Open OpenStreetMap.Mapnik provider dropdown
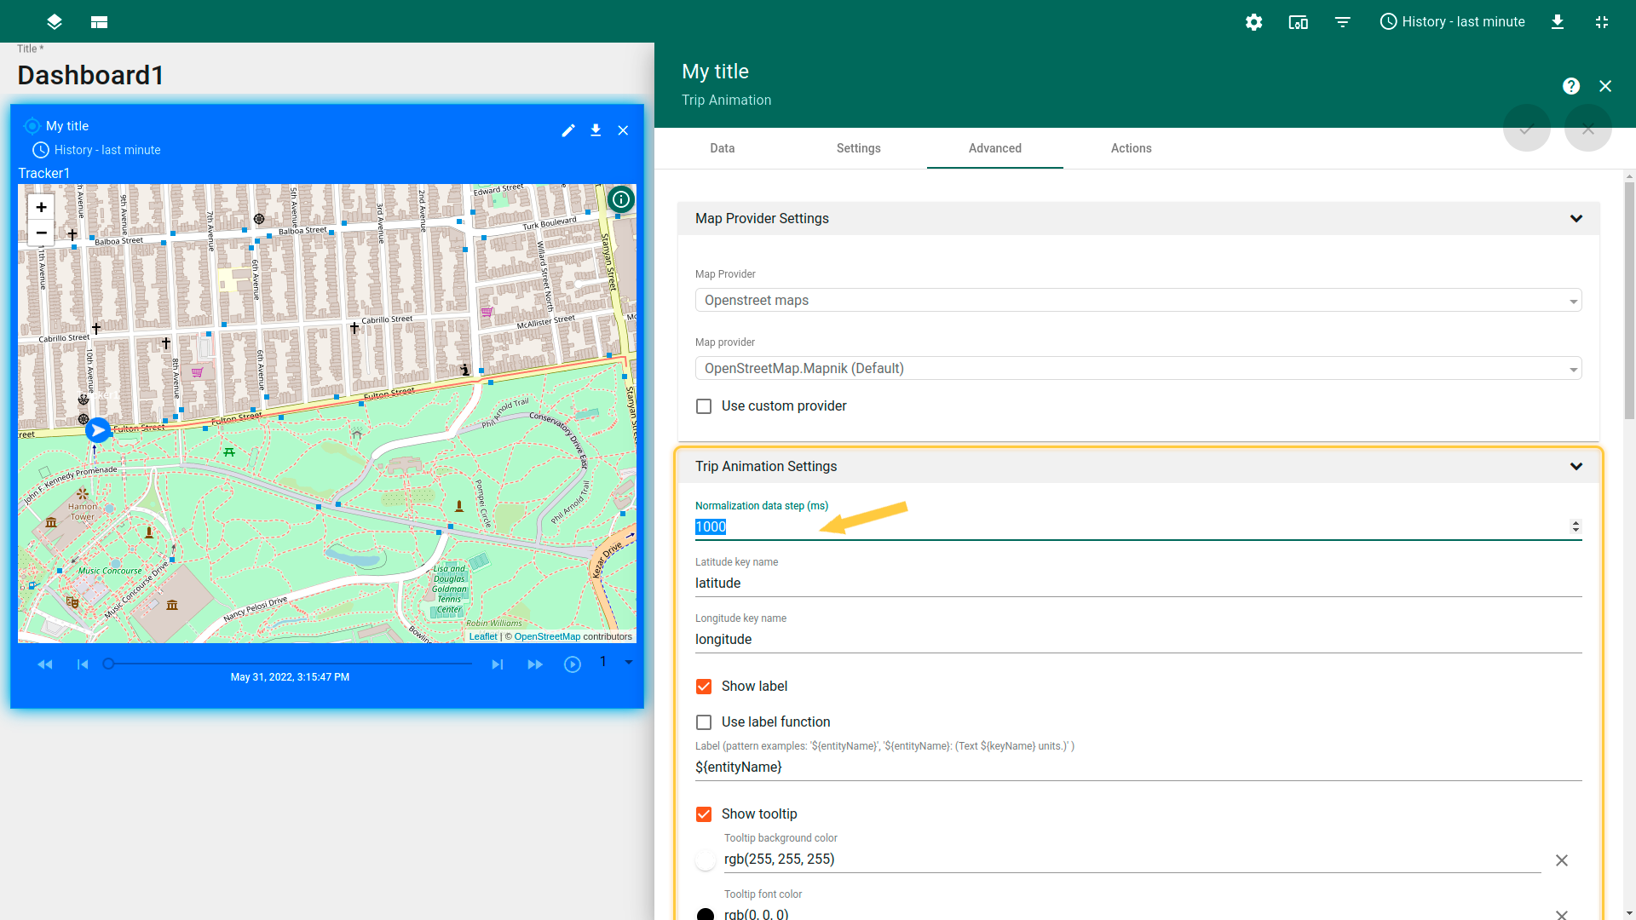This screenshot has width=1636, height=920. (x=1138, y=369)
